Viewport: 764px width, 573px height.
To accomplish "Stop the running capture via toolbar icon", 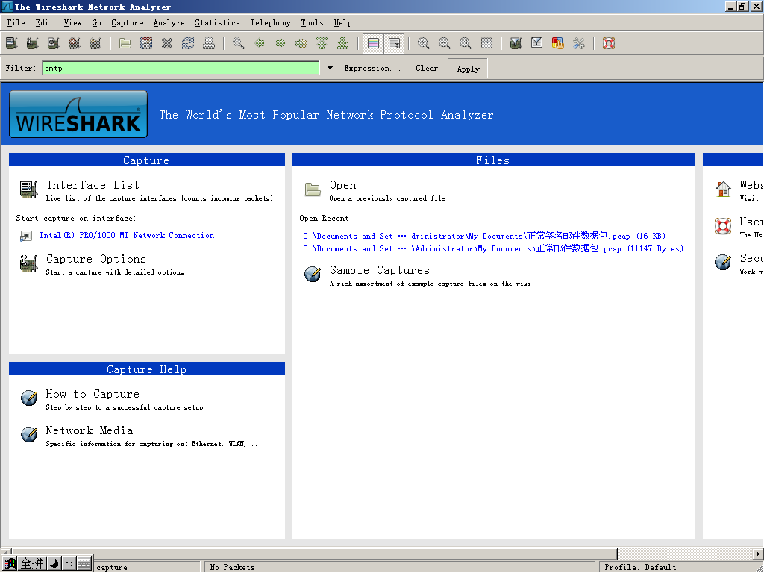I will coord(75,43).
